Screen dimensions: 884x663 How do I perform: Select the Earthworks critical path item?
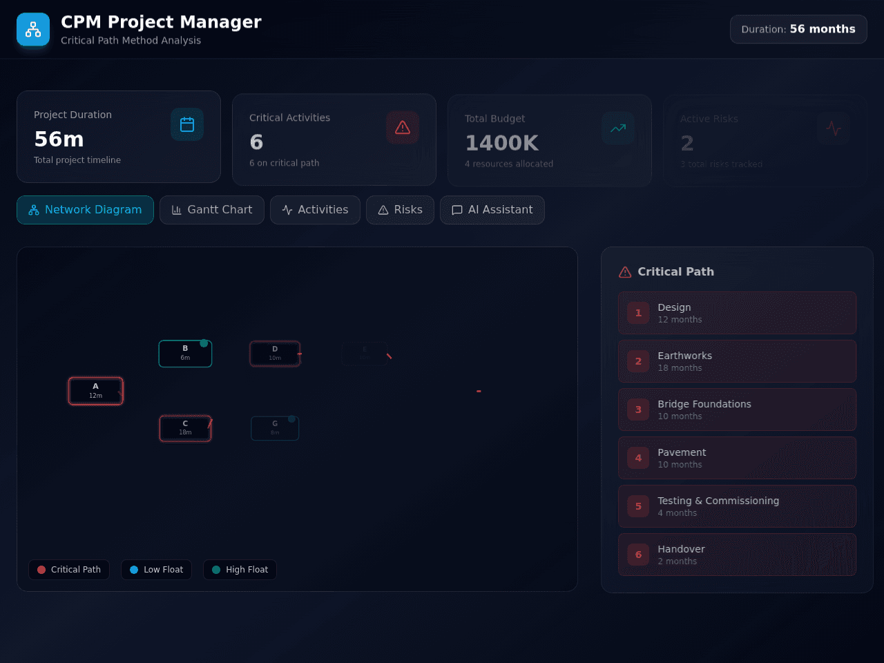tap(737, 361)
